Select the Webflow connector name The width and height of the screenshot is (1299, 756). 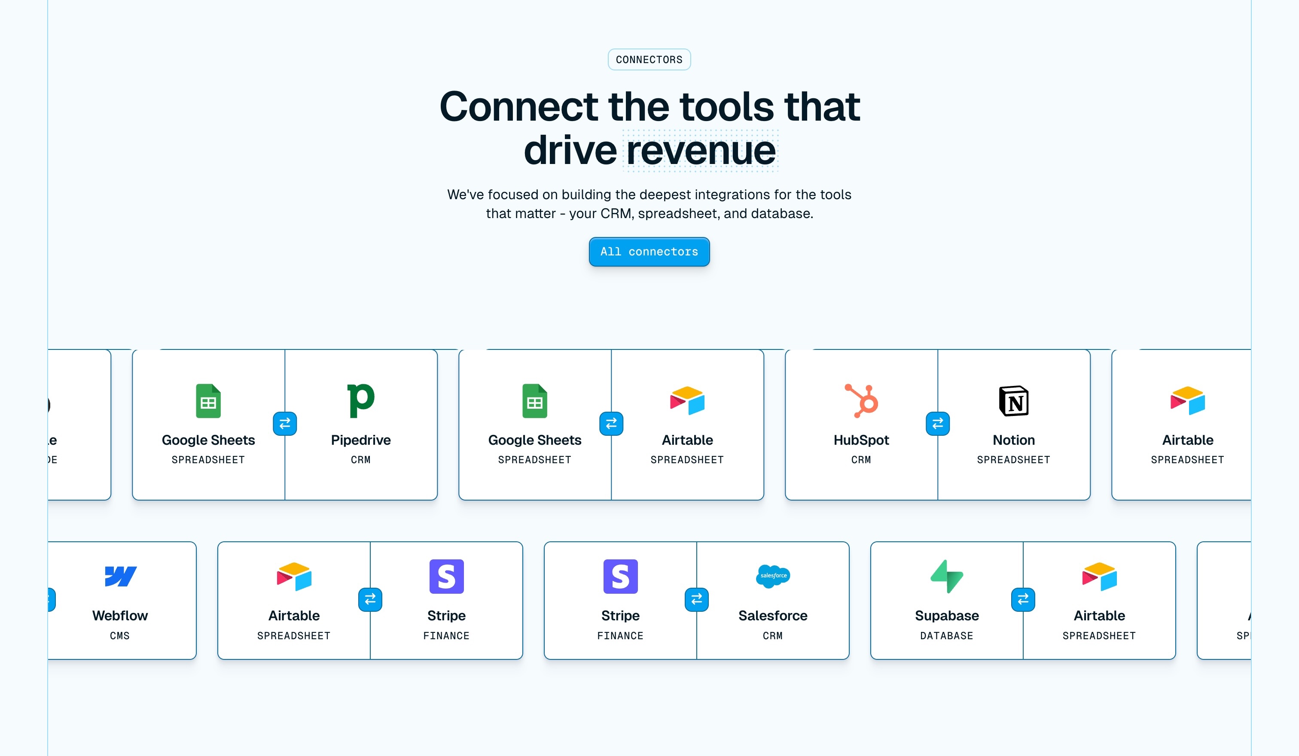(x=120, y=616)
